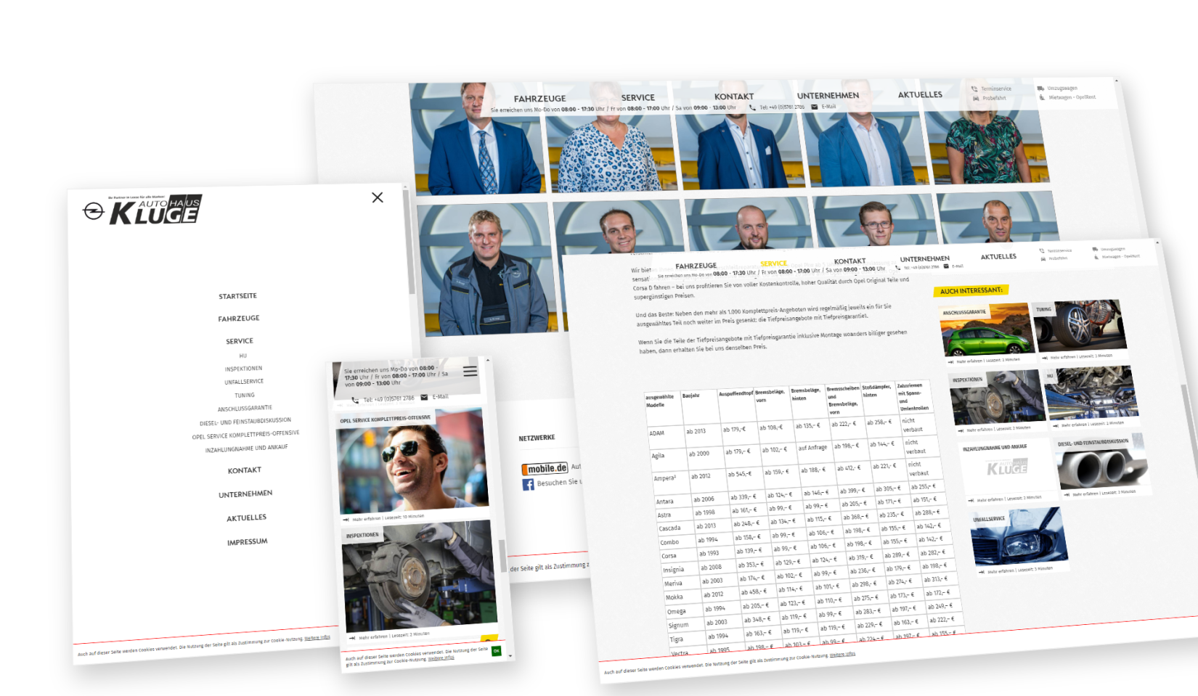Click the green OK cookie button in the mobile view

497,651
